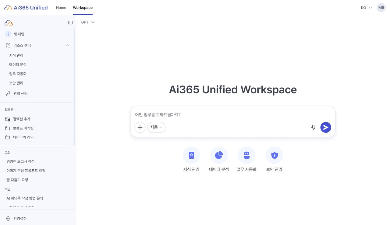
Task: Click the blue send arrow button
Action: click(326, 127)
